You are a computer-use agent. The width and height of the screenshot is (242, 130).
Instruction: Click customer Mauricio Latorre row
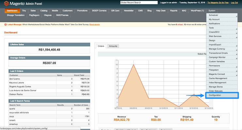pos(49,83)
